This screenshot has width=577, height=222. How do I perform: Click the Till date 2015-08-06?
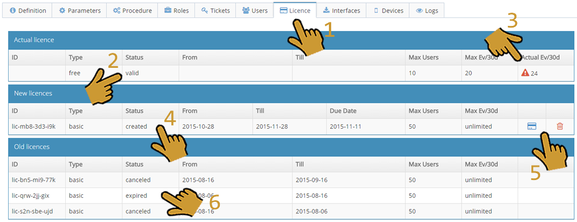click(312, 211)
